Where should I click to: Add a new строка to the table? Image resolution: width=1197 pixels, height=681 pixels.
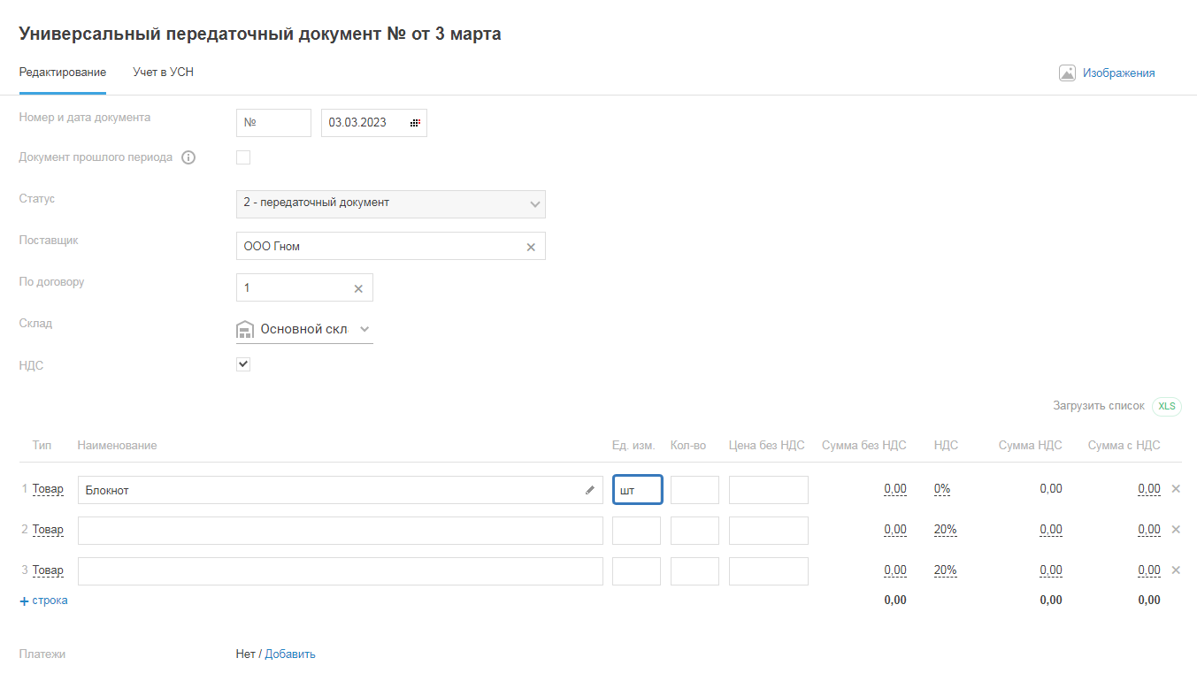click(43, 601)
